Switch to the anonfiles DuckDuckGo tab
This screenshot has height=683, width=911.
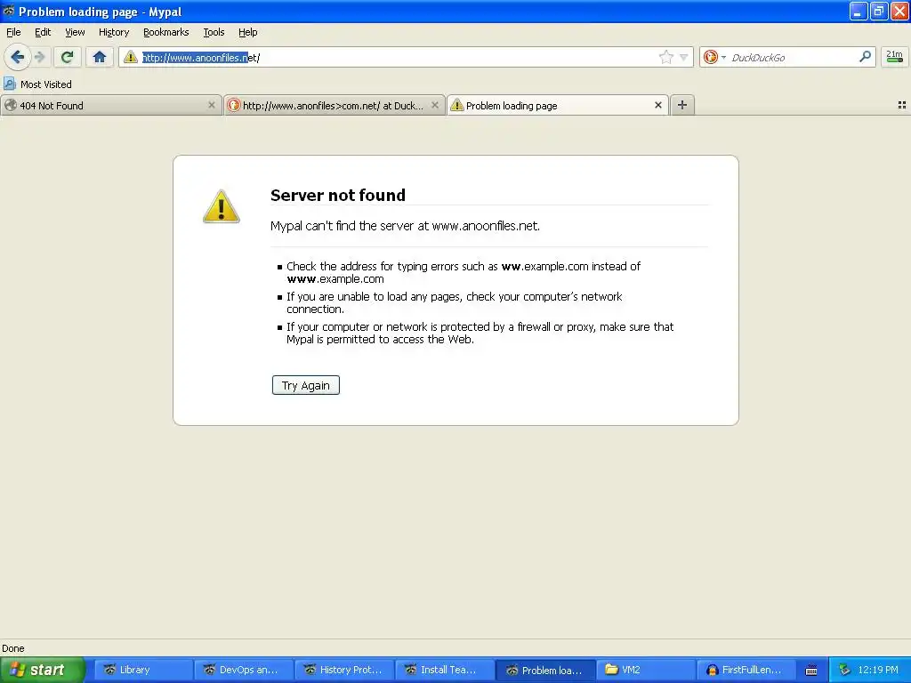[x=329, y=105]
